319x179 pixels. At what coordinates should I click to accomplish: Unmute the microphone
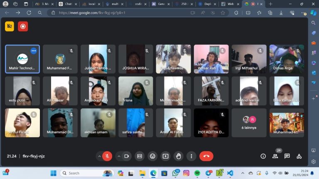[x=107, y=156]
